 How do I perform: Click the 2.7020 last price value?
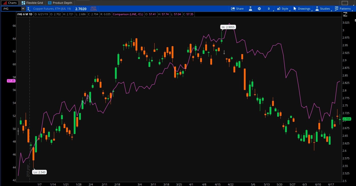[81, 9]
